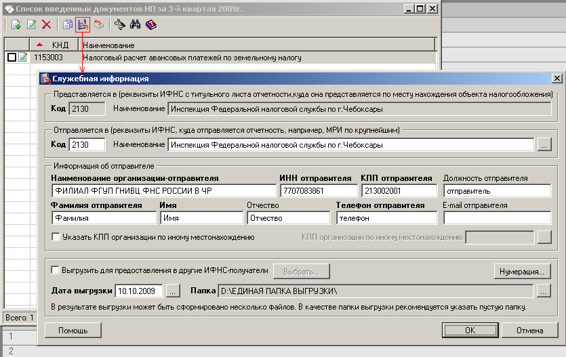
Task: Select the land tax calculation document row
Action: (x=220, y=58)
